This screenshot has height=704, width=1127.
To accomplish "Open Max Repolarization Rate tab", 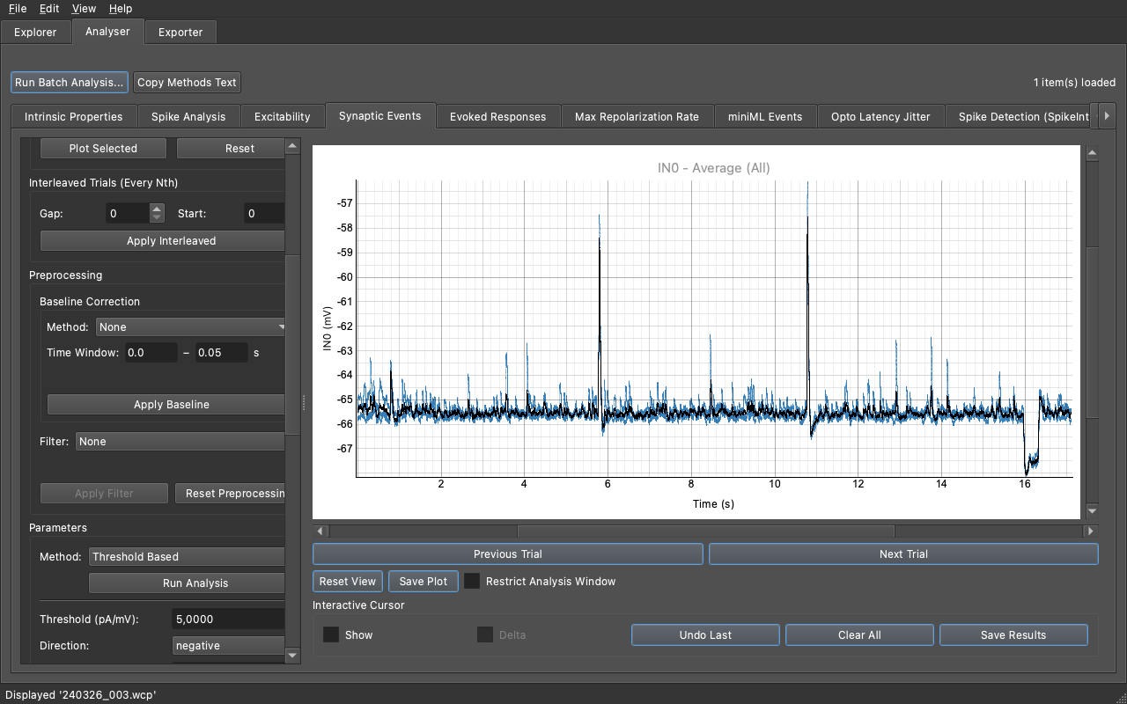I will tap(637, 116).
